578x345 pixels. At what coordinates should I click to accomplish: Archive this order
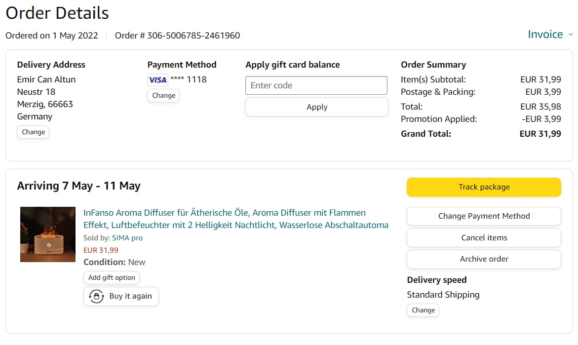coord(484,259)
